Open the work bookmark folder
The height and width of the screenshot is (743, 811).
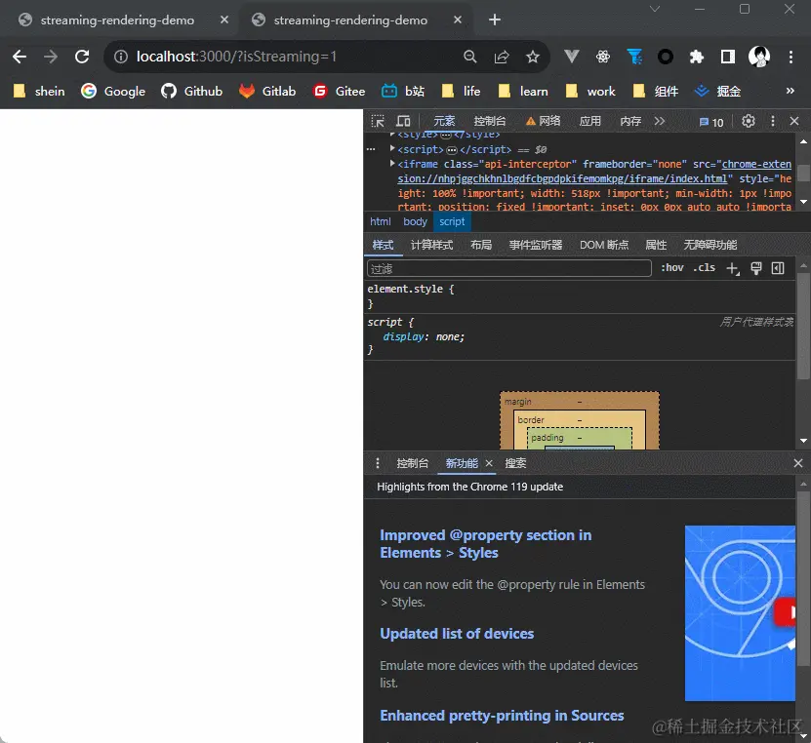[x=590, y=91]
